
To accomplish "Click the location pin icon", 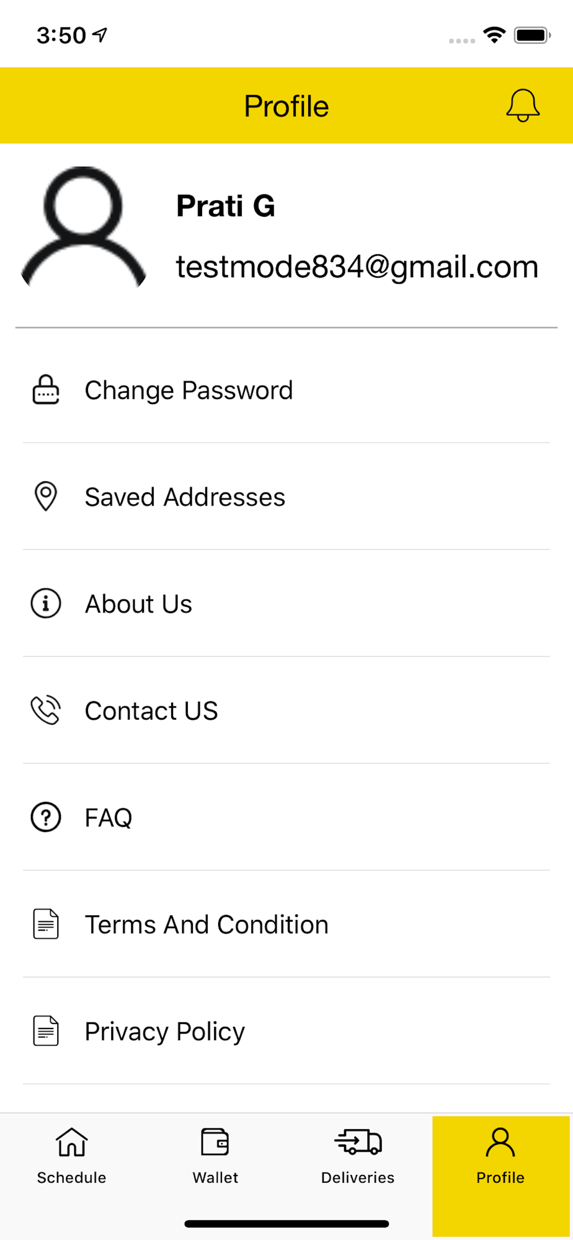I will (46, 497).
